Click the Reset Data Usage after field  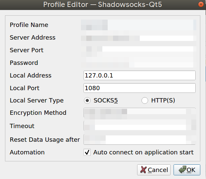[139, 140]
